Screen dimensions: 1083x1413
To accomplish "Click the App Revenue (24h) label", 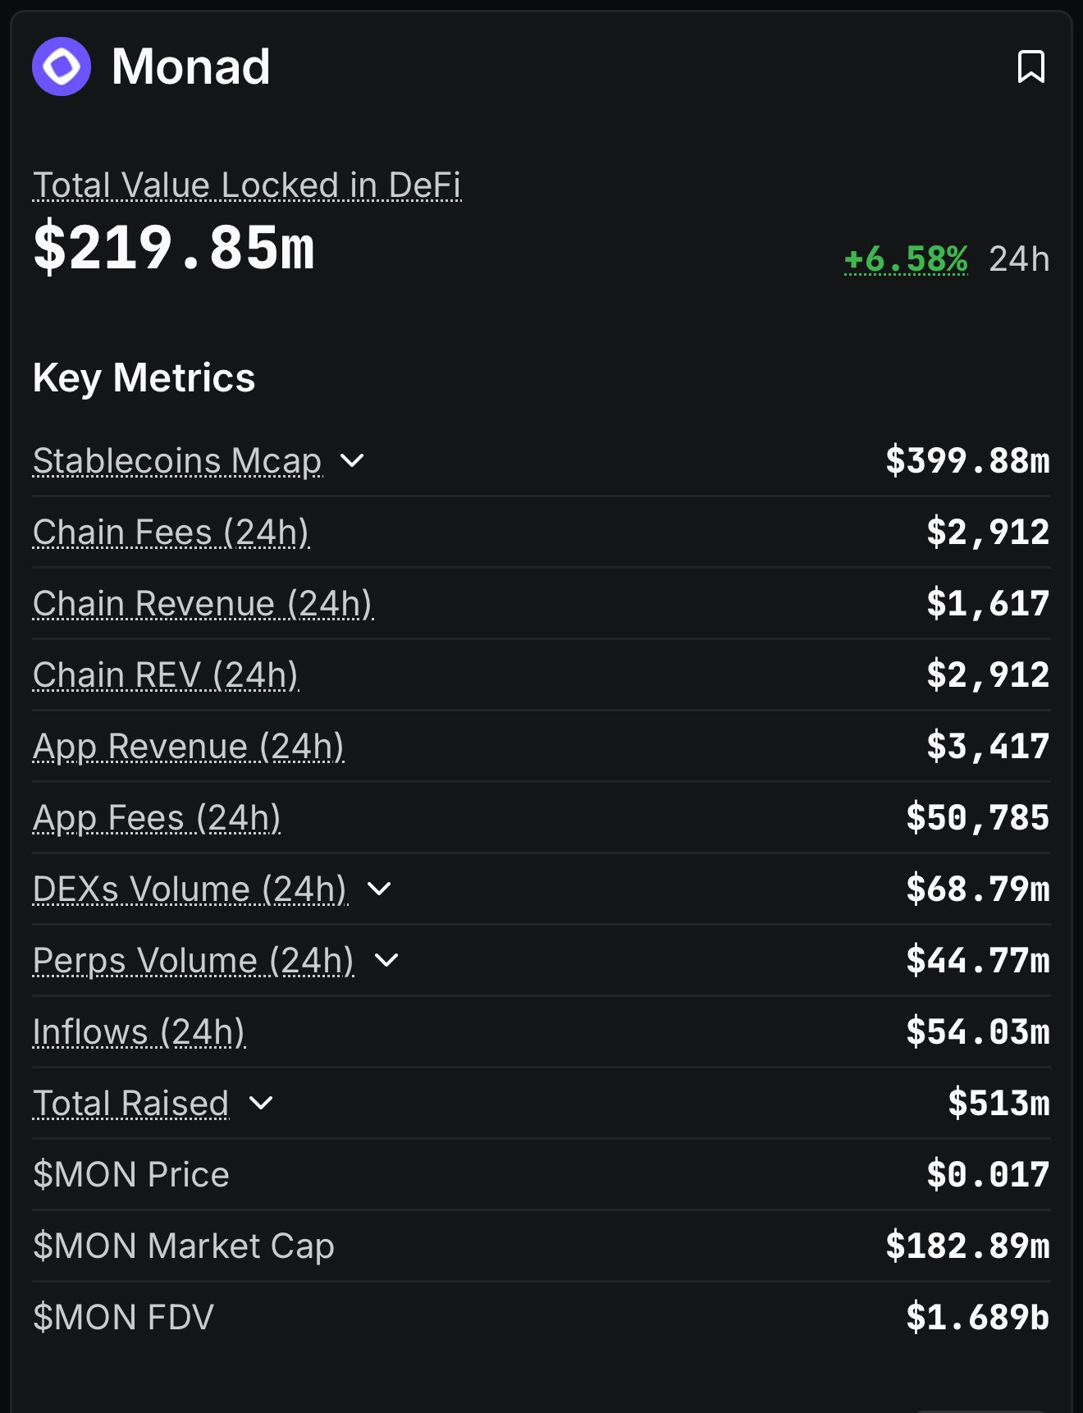I will pyautogui.click(x=188, y=747).
